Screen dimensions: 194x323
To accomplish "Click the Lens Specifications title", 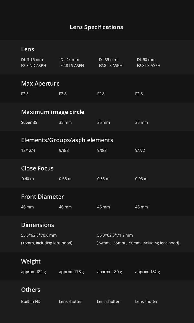I will [96, 27].
